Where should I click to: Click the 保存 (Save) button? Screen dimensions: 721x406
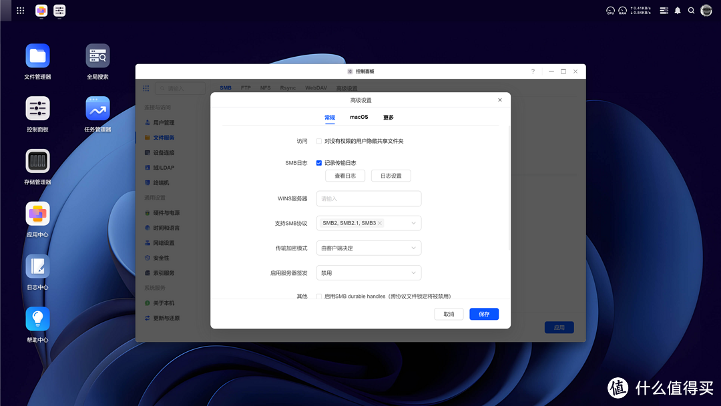[483, 314]
